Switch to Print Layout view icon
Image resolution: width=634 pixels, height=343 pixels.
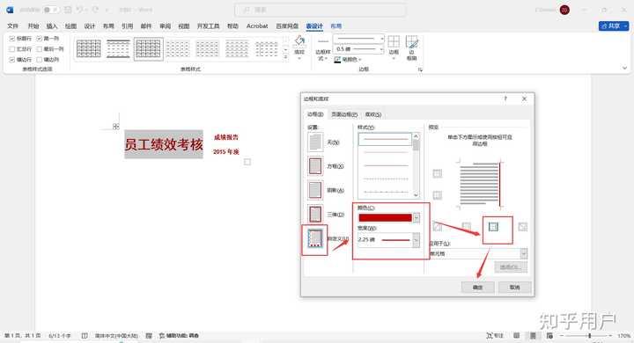[533, 336]
